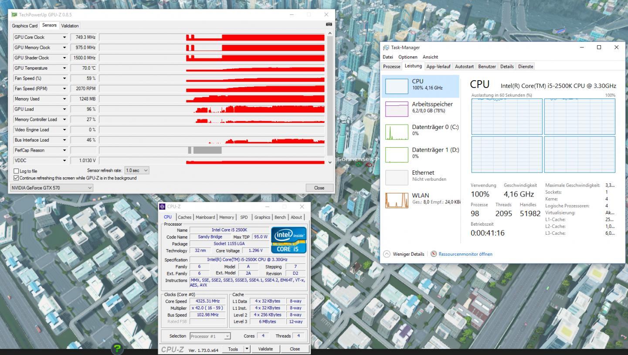Open the Mainboard tab in CPU-Z
Screen dimensions: 628x355
pyautogui.click(x=205, y=217)
